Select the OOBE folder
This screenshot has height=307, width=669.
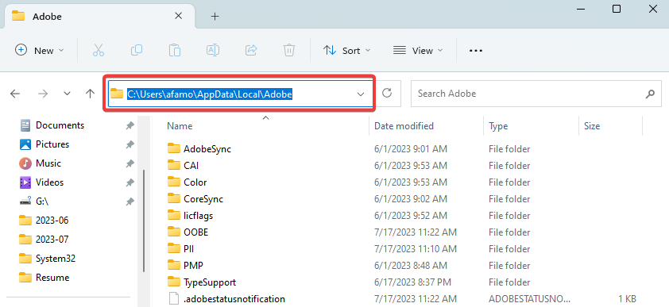point(195,232)
